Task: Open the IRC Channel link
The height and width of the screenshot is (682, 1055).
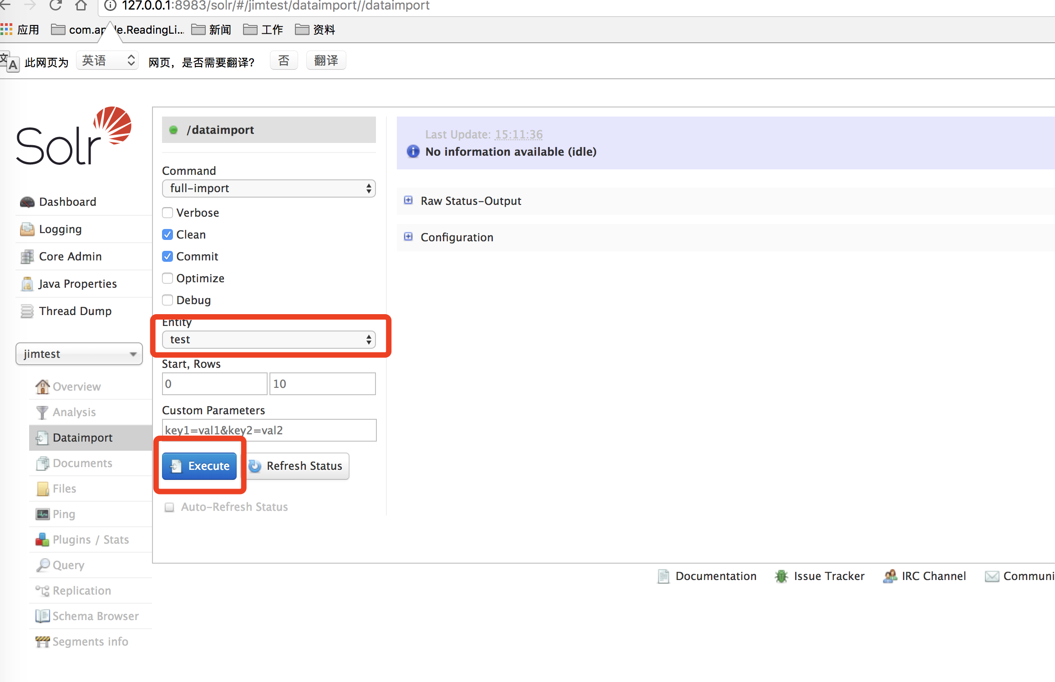Action: [934, 576]
